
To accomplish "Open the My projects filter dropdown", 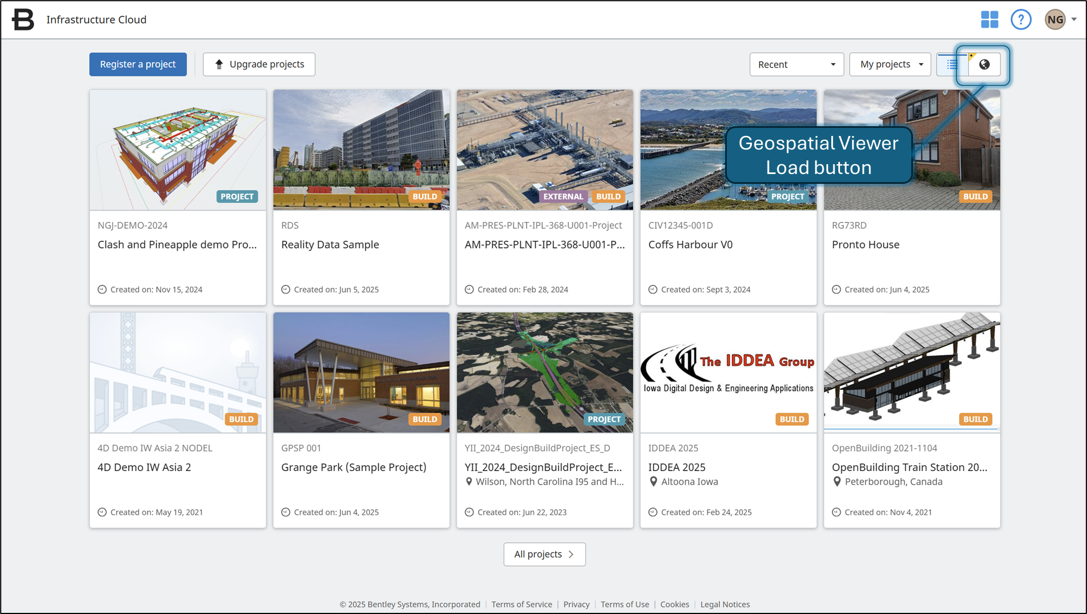I will pyautogui.click(x=890, y=64).
